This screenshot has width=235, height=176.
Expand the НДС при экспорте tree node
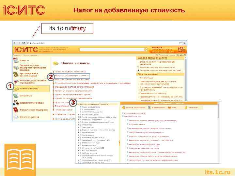tap(79, 153)
